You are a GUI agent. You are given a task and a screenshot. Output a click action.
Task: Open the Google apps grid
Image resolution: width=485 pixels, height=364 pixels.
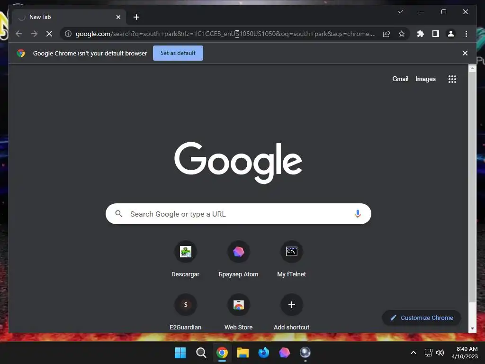point(452,79)
